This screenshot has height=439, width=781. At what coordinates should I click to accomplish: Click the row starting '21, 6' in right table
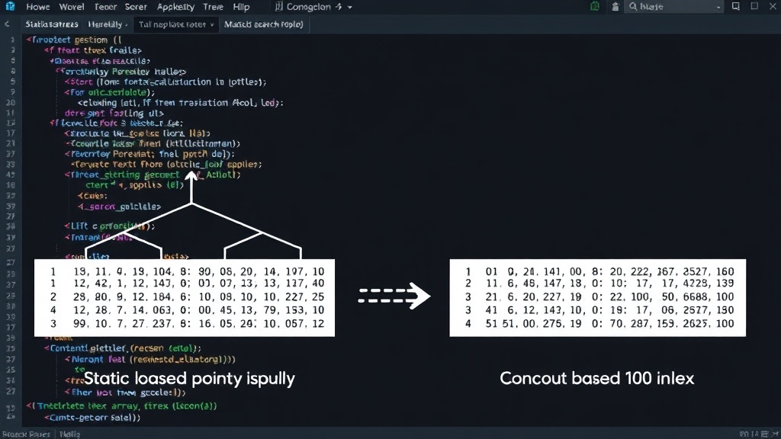point(599,296)
